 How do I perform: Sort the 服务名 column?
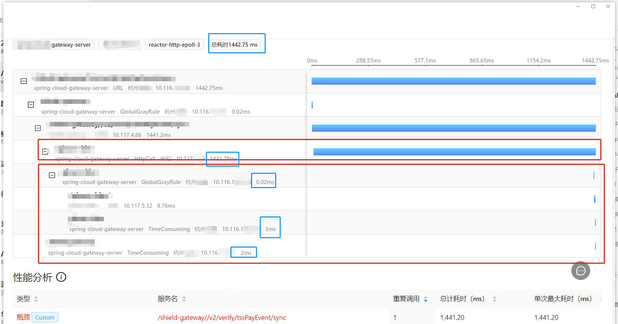(x=184, y=299)
